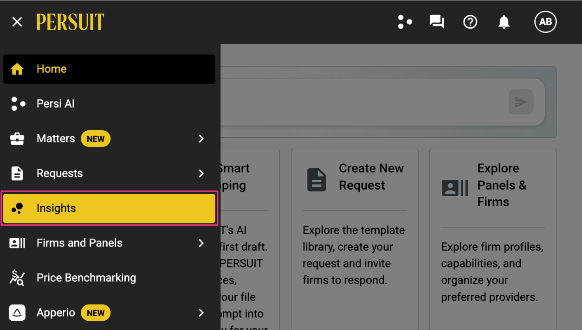
Task: Click the Explore Panels & Firms contact icon
Action: [454, 188]
